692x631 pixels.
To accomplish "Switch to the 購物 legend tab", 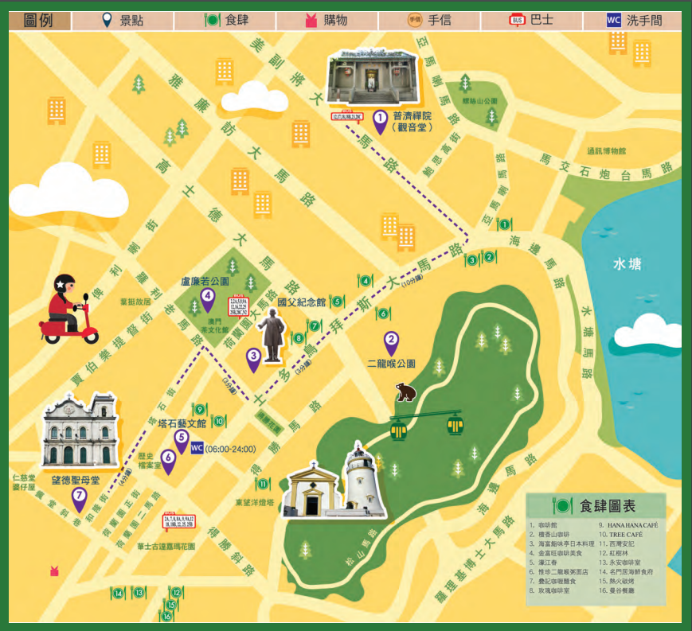I will click(326, 21).
